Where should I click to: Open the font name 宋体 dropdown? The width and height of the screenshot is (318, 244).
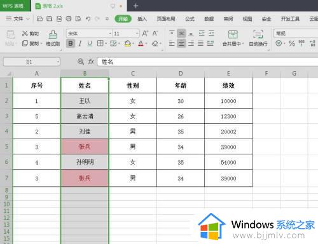110,34
